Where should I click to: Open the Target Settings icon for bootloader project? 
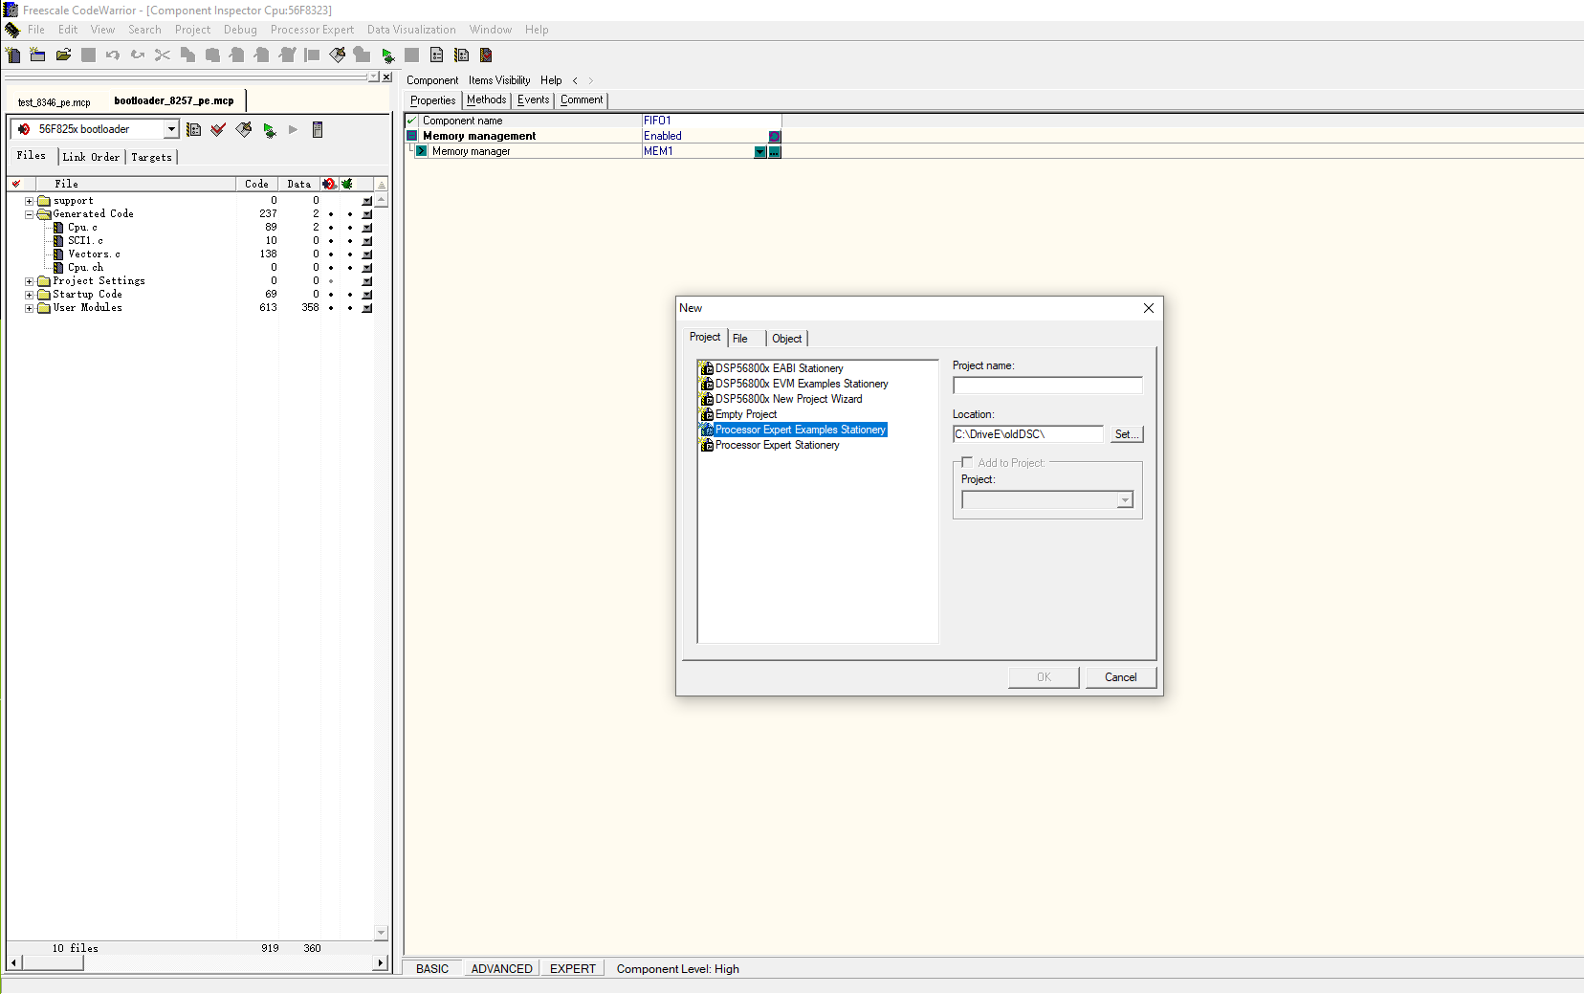pyautogui.click(x=193, y=129)
